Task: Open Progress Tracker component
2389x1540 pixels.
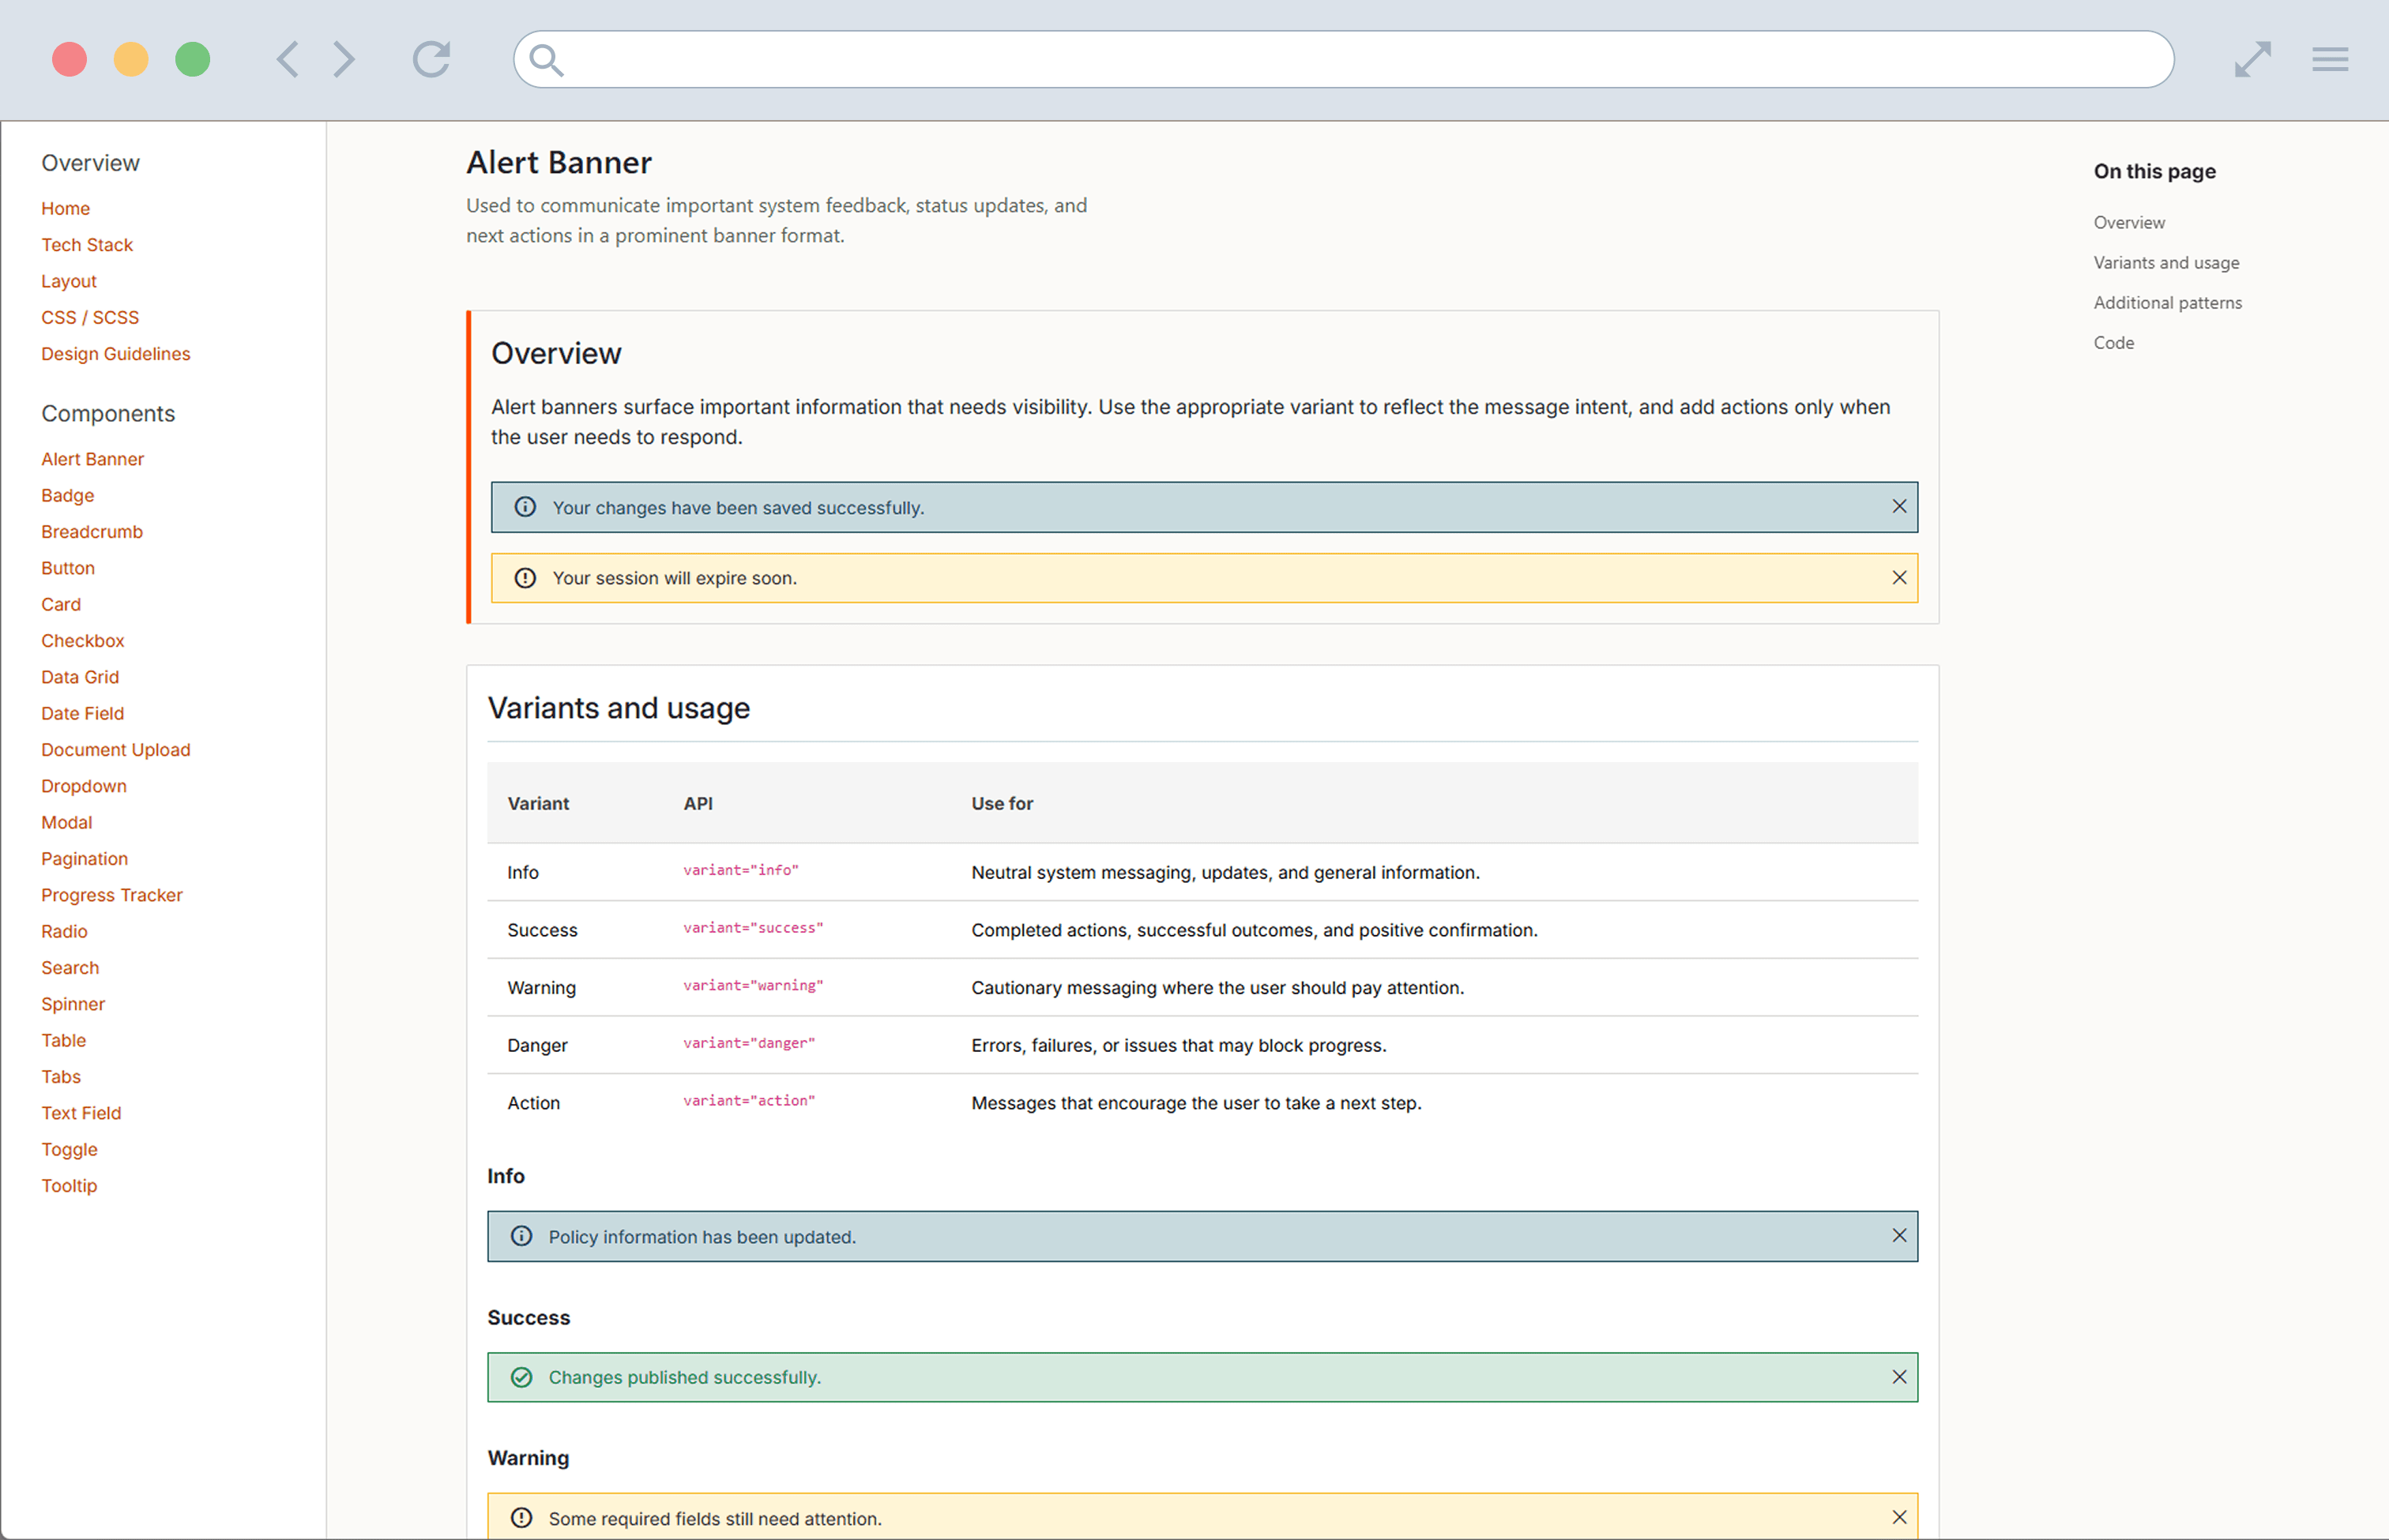Action: click(x=112, y=895)
